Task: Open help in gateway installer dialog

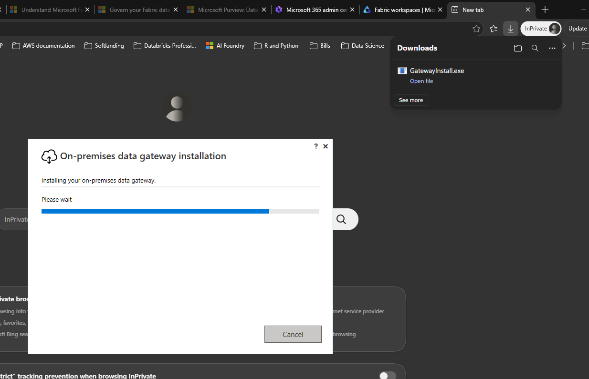Action: coord(316,146)
